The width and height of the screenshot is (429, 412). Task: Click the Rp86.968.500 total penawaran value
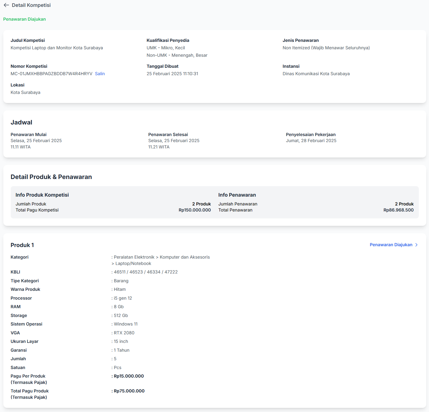pyautogui.click(x=398, y=210)
